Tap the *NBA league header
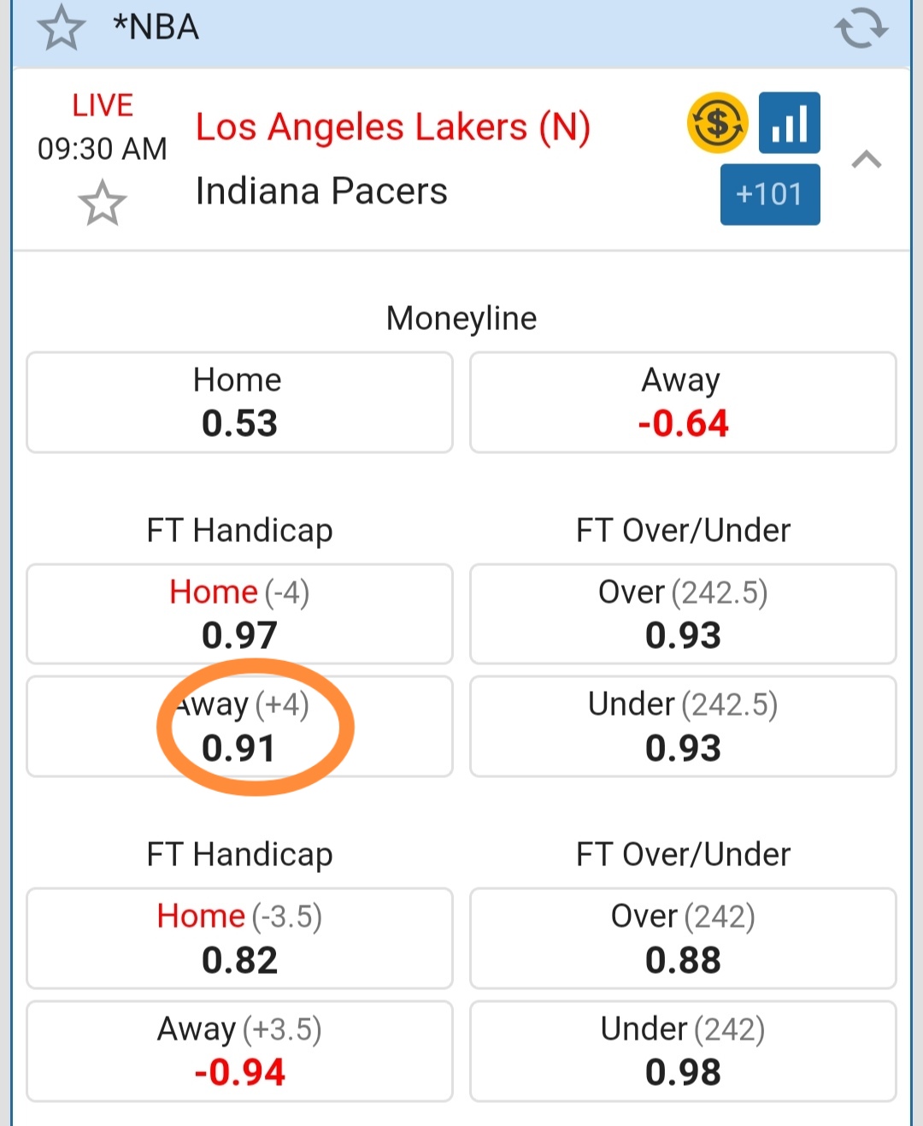 coord(156,27)
